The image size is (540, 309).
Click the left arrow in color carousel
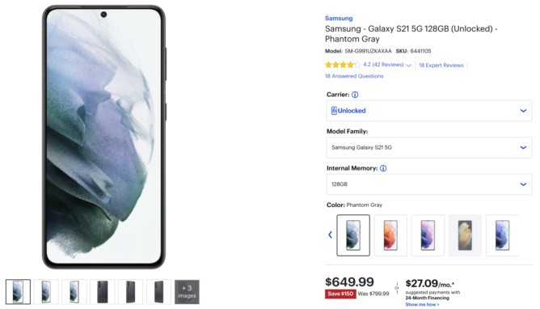[x=330, y=235]
